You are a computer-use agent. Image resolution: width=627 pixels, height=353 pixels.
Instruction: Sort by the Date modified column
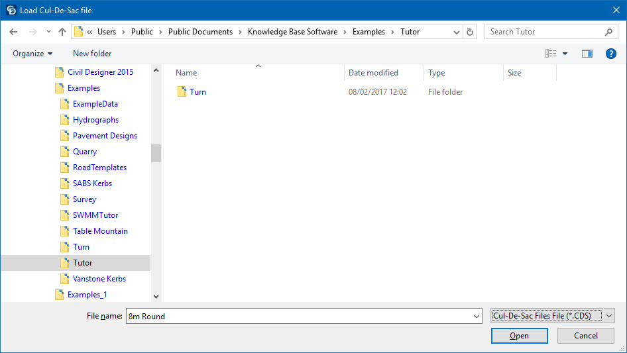coord(373,73)
